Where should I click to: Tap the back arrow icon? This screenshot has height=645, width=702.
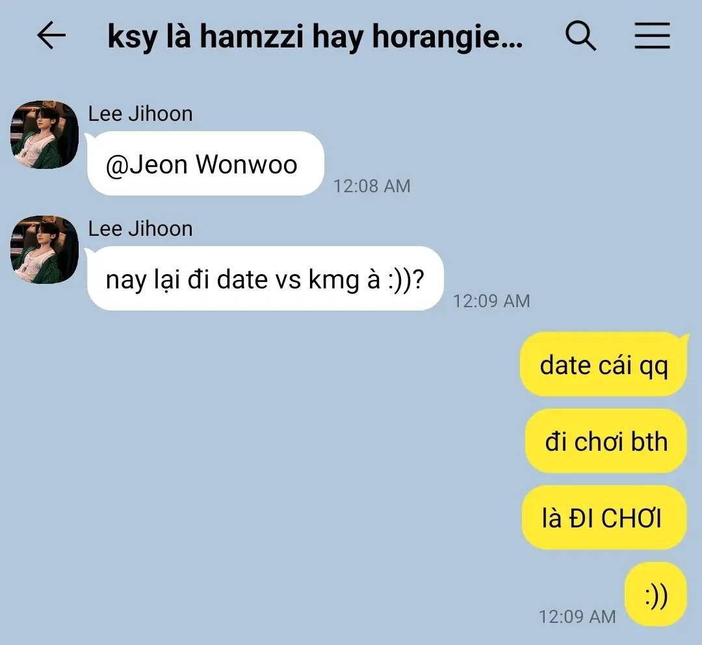(51, 35)
